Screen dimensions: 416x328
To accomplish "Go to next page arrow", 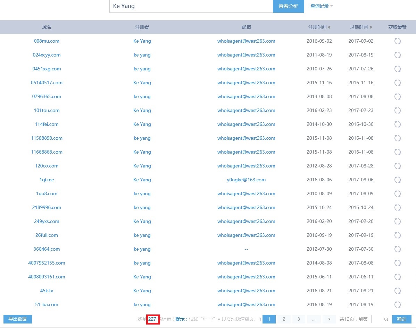I will (x=329, y=319).
